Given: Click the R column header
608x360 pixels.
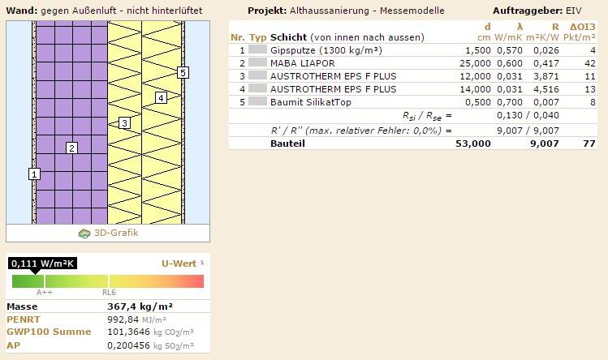Looking at the screenshot, I should click(x=555, y=27).
